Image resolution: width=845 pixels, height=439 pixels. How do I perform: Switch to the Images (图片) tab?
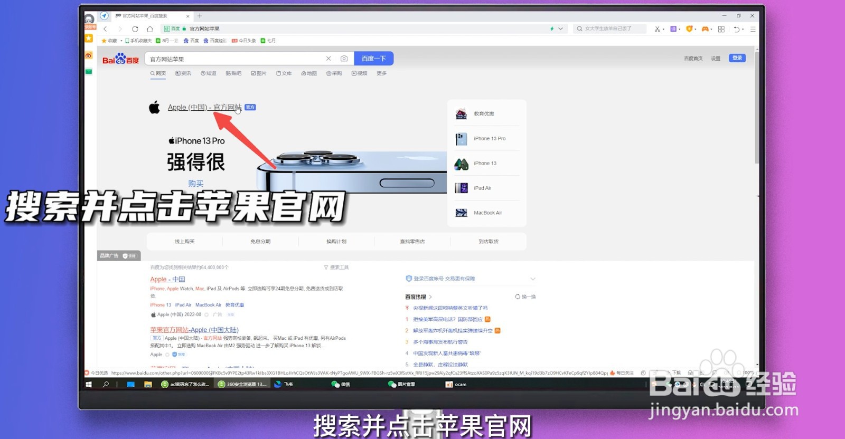pyautogui.click(x=259, y=73)
